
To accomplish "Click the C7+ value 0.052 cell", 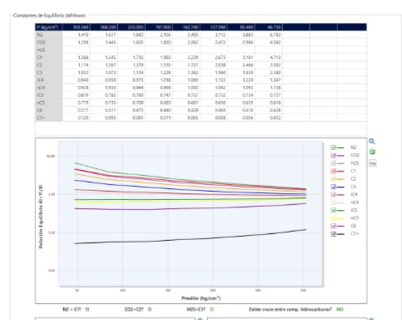I will 269,117.
